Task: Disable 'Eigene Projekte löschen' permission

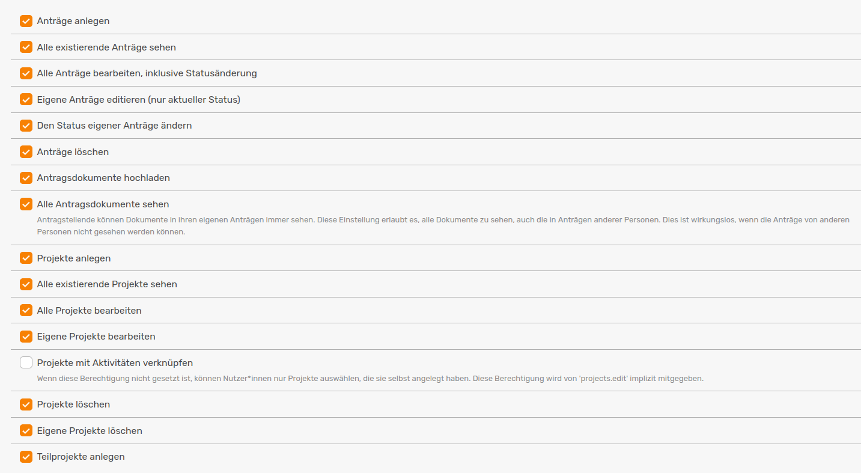Action: click(x=26, y=430)
